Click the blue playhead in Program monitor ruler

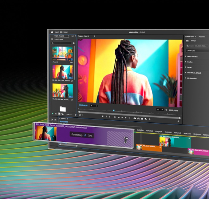click(114, 110)
